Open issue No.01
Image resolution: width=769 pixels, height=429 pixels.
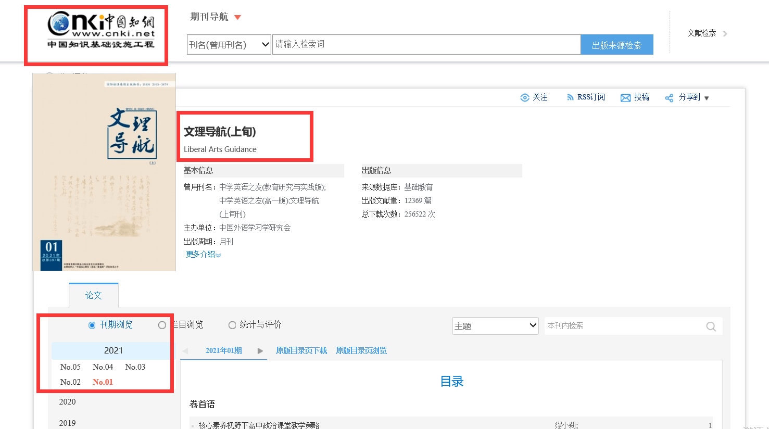tap(103, 382)
